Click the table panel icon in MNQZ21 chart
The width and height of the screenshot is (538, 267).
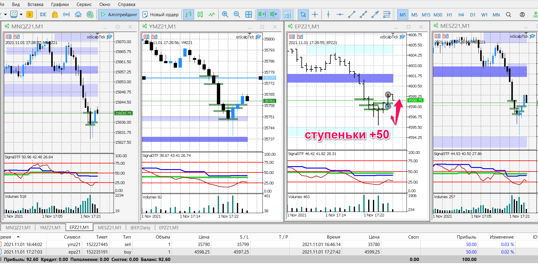point(9,37)
